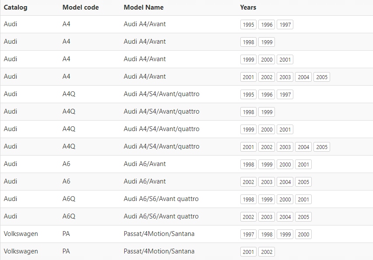This screenshot has height=260, width=373.
Task: Click the 2005 badge for Audi A6/Avant
Action: point(303,182)
